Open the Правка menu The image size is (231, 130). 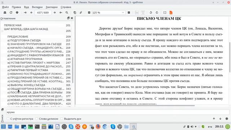coord(16,7)
